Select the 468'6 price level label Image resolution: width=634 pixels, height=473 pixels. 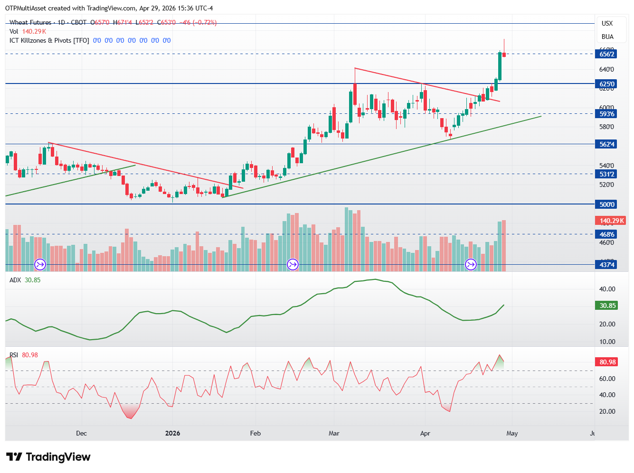click(x=606, y=234)
